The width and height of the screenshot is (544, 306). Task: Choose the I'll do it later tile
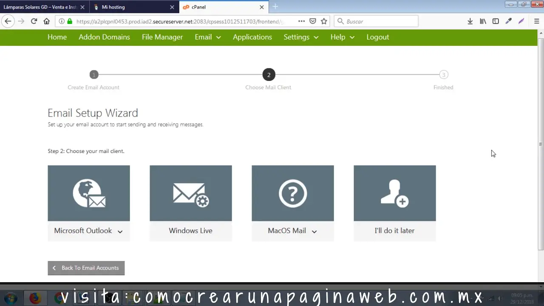click(x=395, y=193)
